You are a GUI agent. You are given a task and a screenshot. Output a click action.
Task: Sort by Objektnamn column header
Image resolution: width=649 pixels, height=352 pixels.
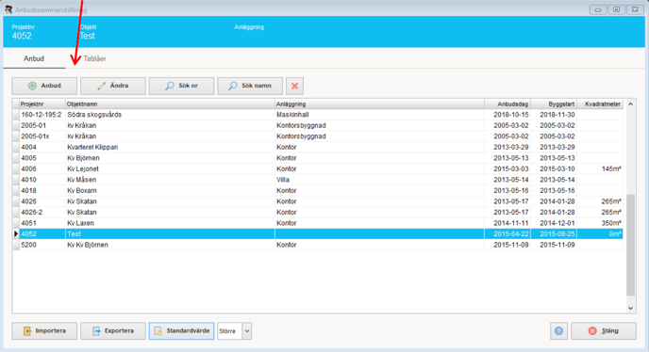coord(170,104)
